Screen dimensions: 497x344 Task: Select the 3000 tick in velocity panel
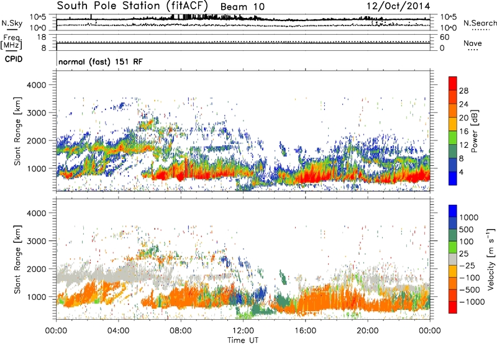click(x=36, y=241)
